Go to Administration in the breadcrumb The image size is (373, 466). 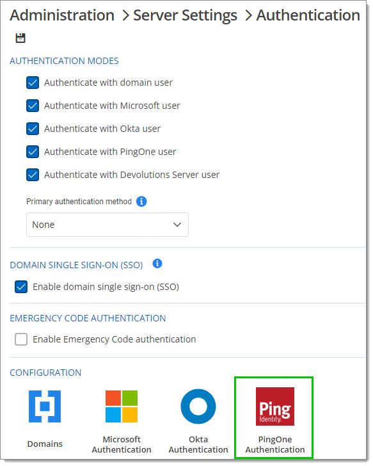[62, 15]
